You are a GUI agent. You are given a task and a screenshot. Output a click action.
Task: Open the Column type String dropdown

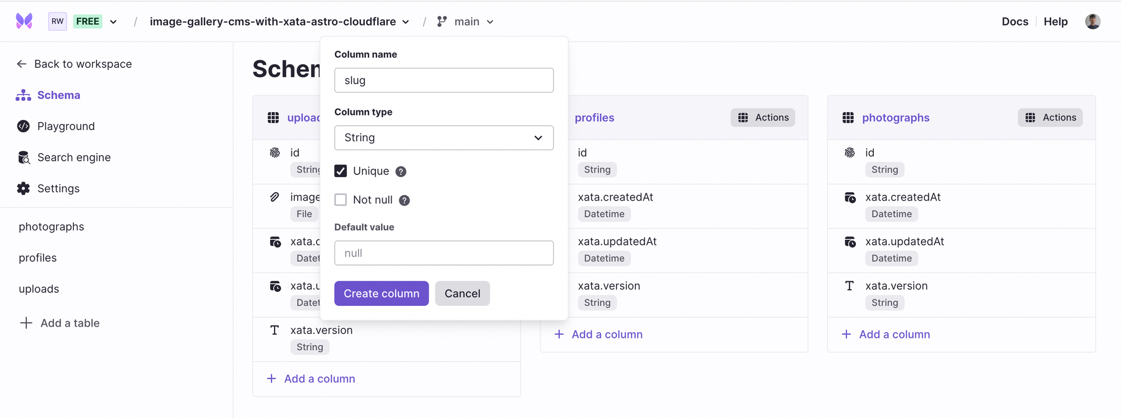[443, 138]
